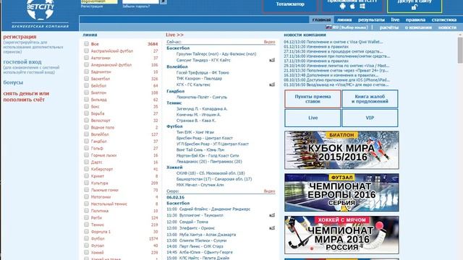The image size is (463, 260).
Task: Open video icon for Самсунг Тандерз match
Action: coord(272,60)
